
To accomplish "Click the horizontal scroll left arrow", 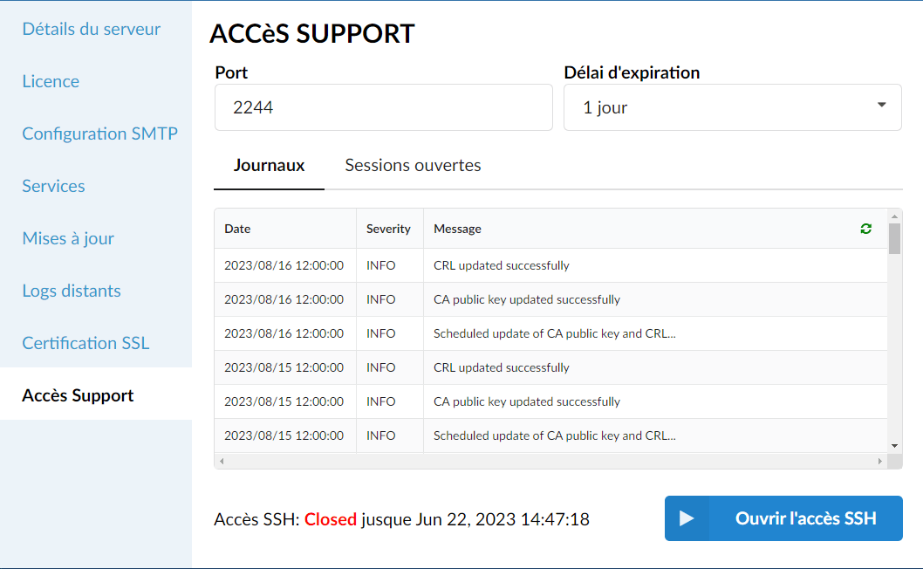I will (222, 461).
